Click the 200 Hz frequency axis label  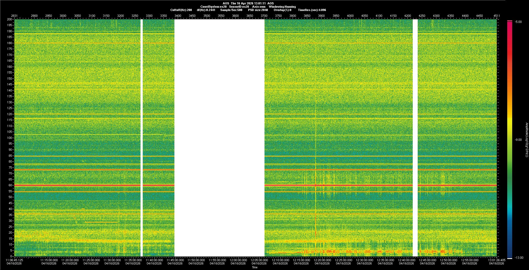9,19
